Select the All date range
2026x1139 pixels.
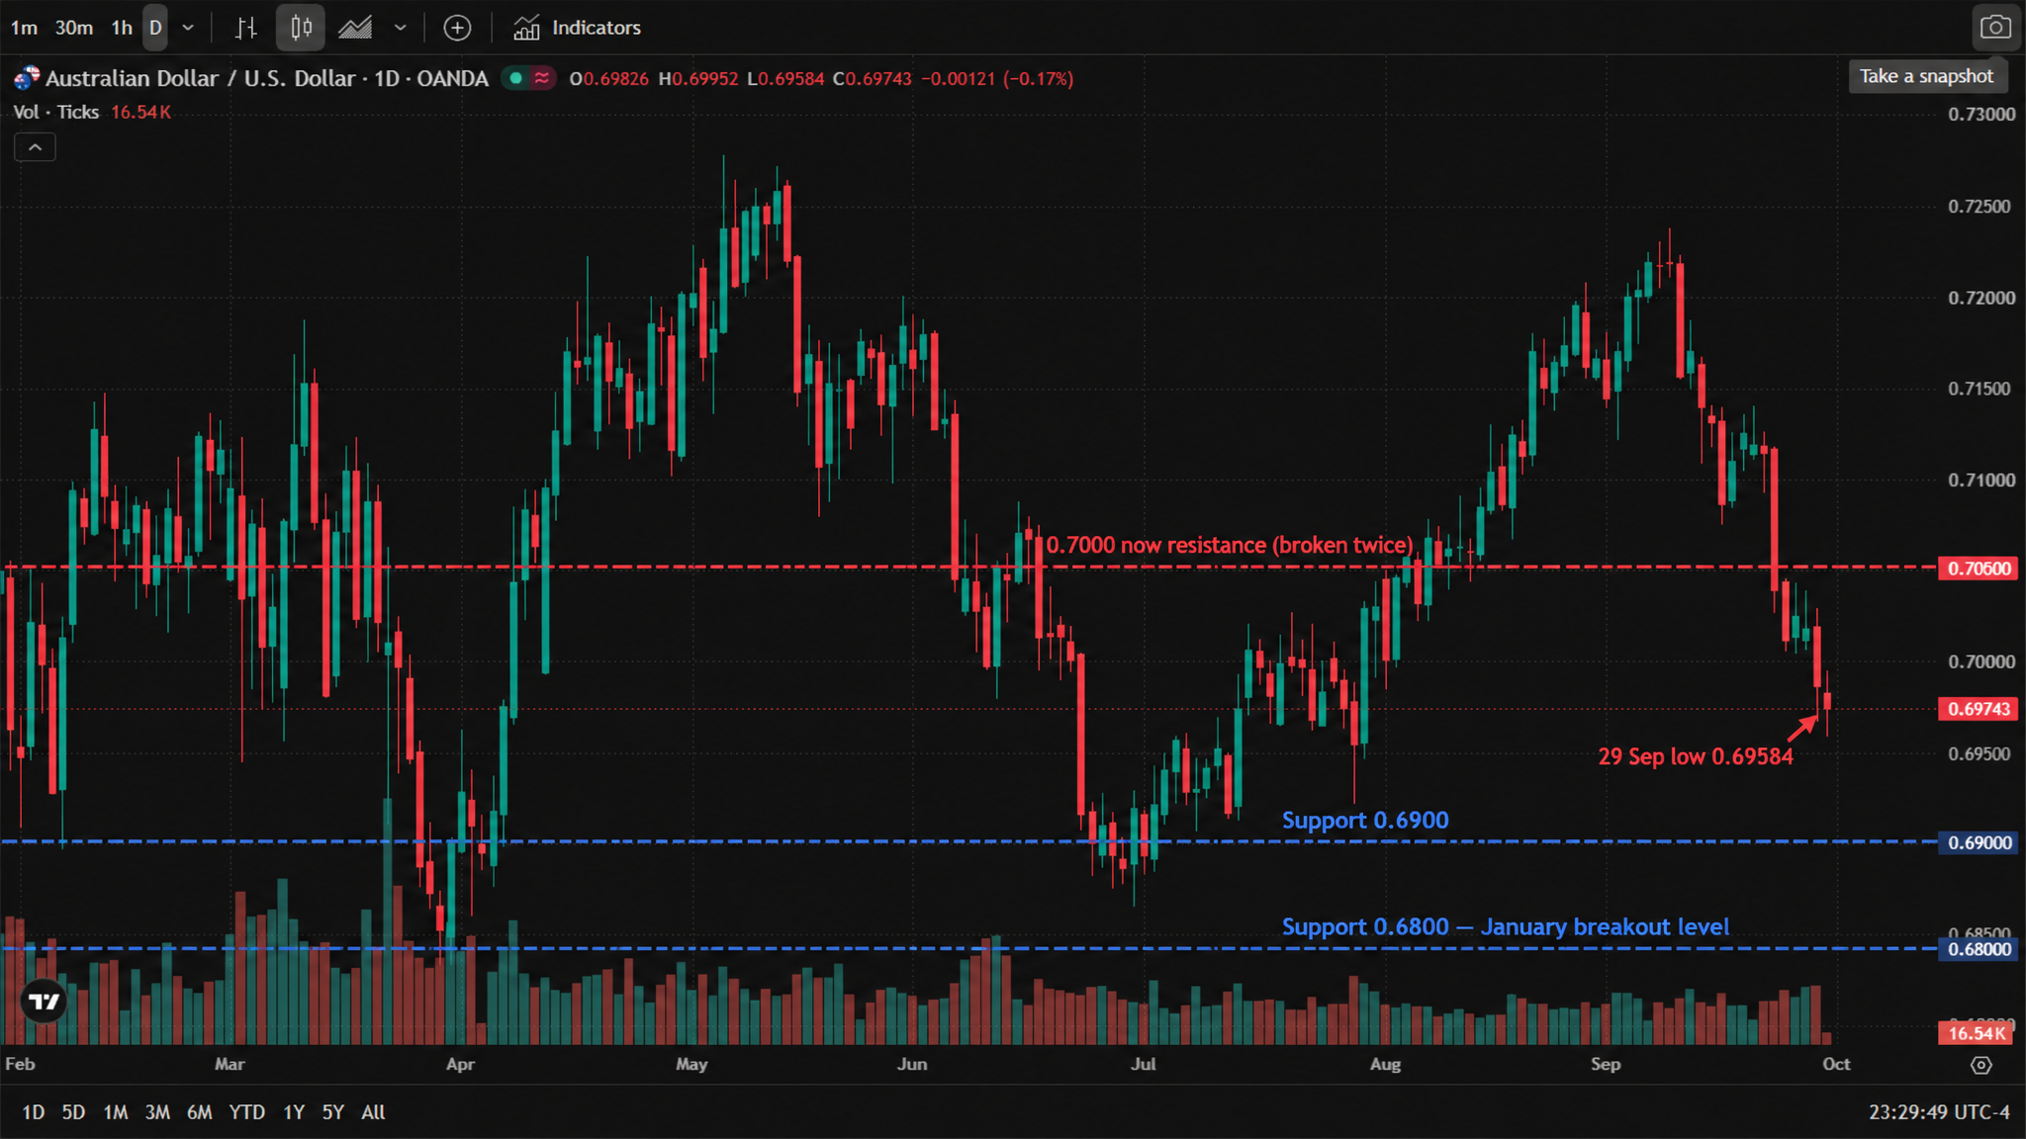click(373, 1112)
